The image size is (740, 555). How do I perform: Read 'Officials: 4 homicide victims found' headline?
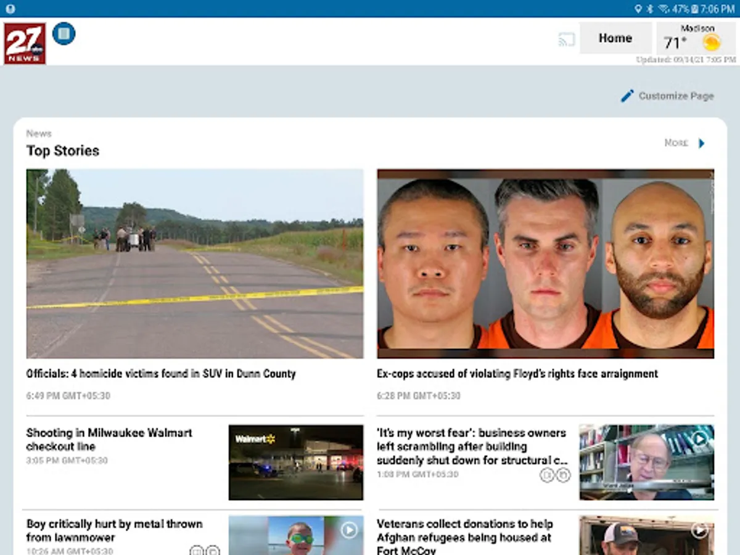pos(161,374)
